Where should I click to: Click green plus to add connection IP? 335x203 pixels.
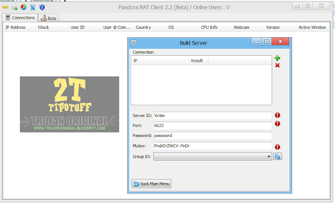[277, 58]
